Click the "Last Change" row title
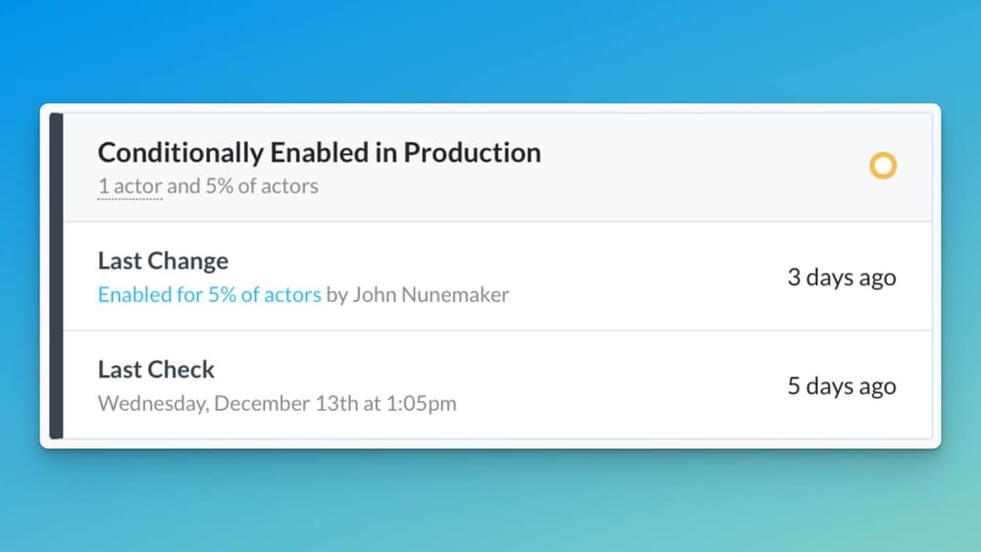This screenshot has height=552, width=981. pyautogui.click(x=163, y=261)
